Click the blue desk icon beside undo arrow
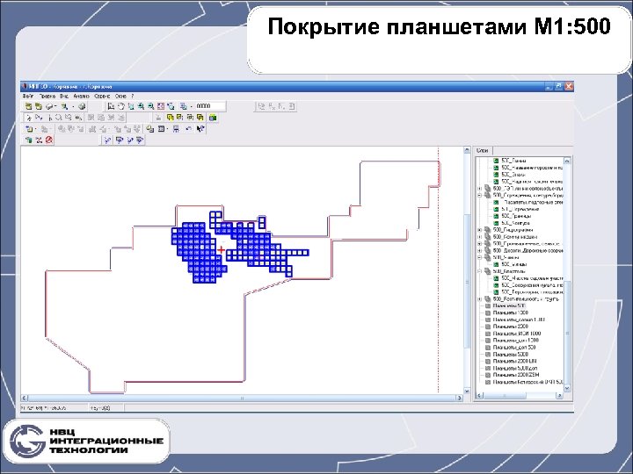Viewport: 633px width, 474px height. click(176, 128)
